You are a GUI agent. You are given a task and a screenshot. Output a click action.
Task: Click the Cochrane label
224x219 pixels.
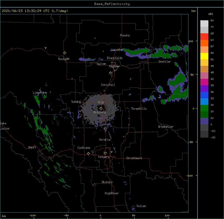pyautogui.click(x=84, y=148)
